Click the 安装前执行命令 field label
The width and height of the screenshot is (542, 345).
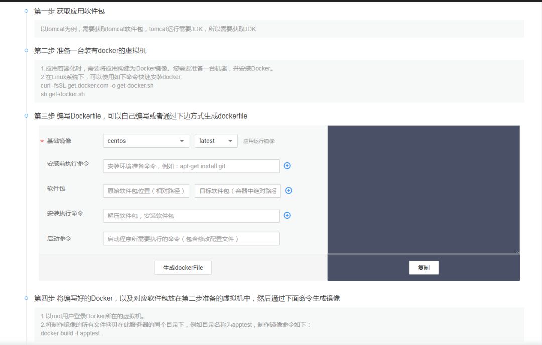[x=68, y=164]
